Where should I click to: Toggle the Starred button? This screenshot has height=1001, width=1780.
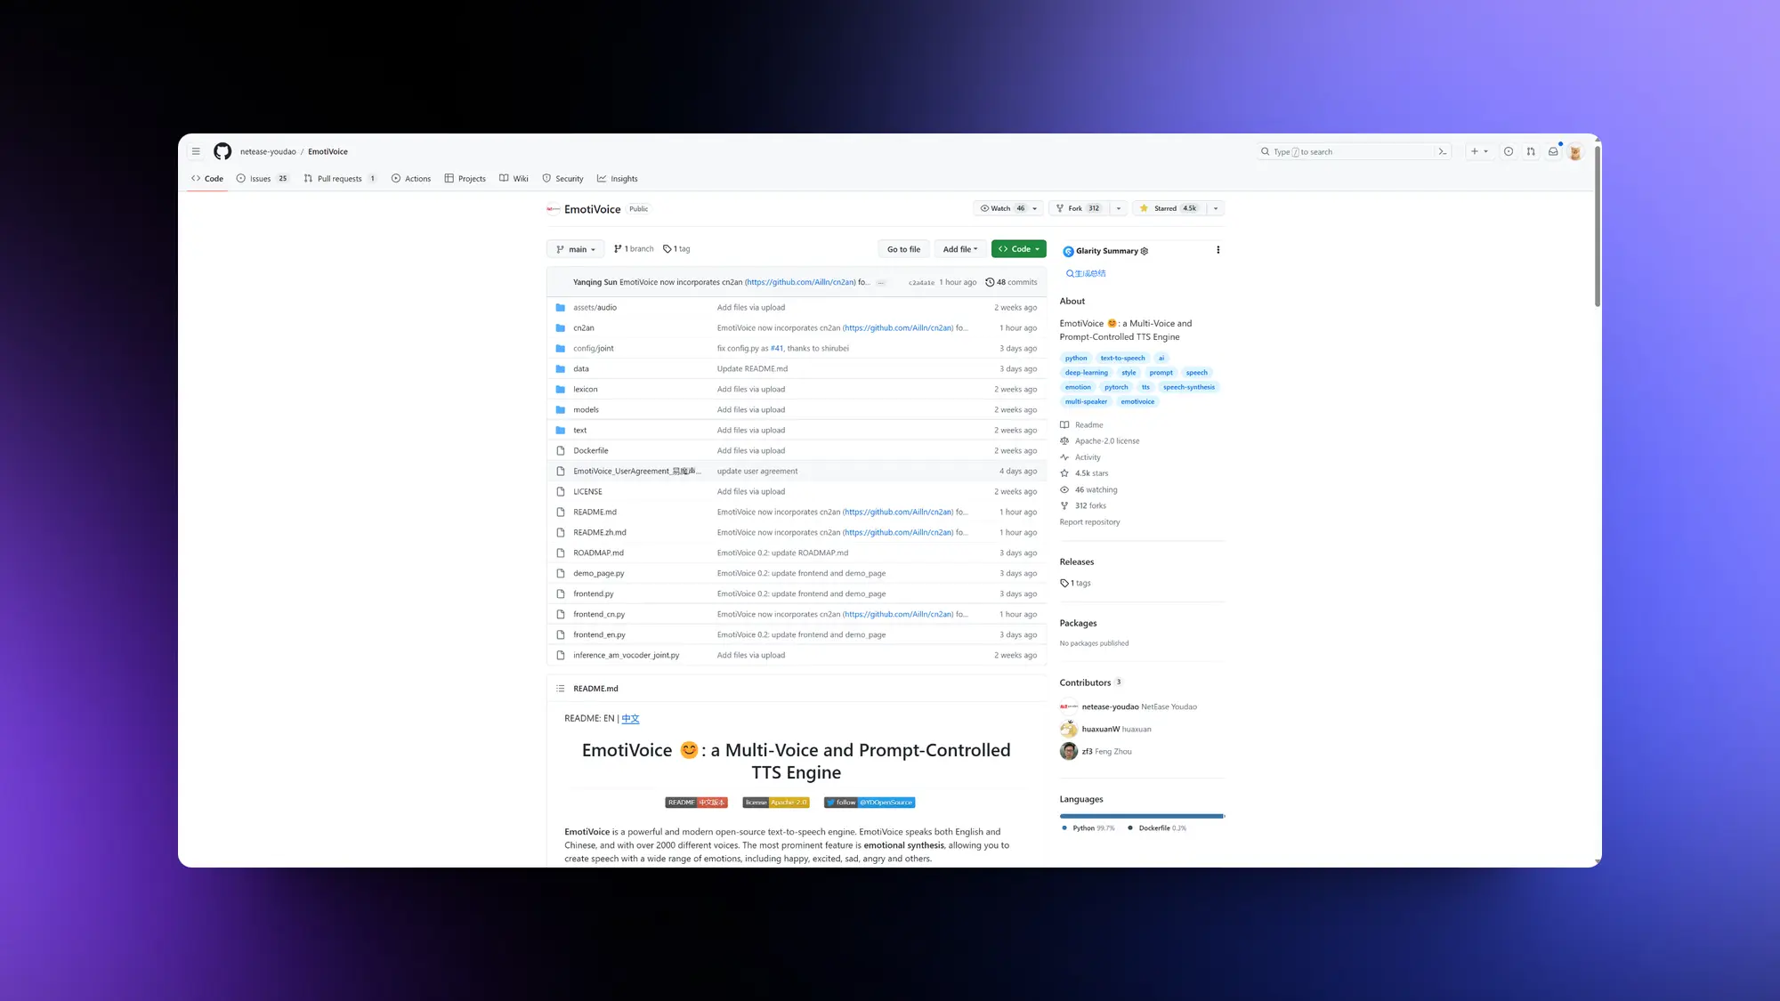coord(1168,208)
